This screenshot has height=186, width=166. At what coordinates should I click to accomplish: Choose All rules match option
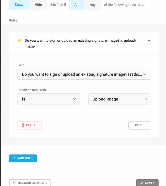[x=76, y=5]
